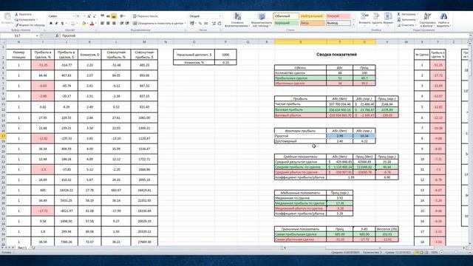473x266 pixels.
Task: Select column M header
Action: tap(144, 42)
